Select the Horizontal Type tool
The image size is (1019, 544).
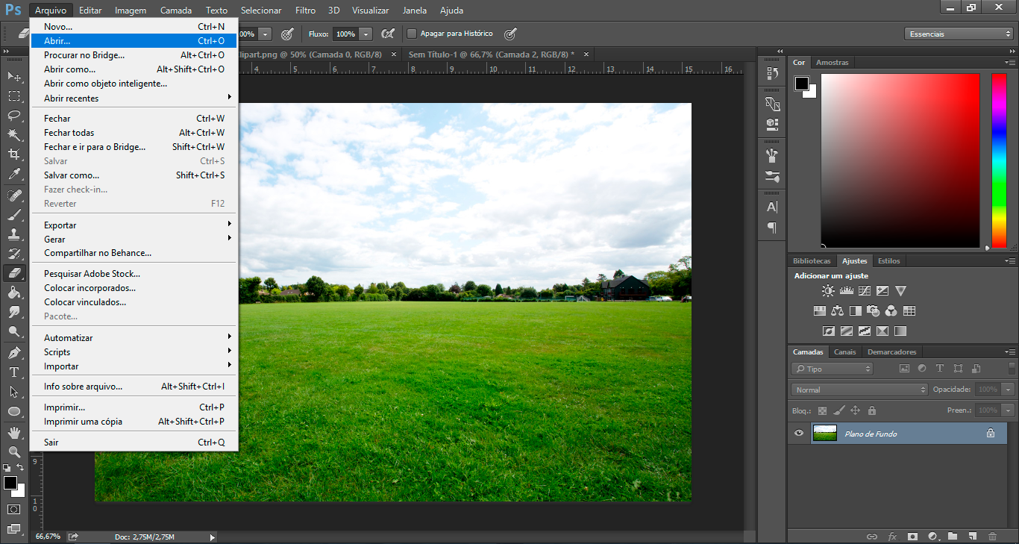pyautogui.click(x=14, y=372)
